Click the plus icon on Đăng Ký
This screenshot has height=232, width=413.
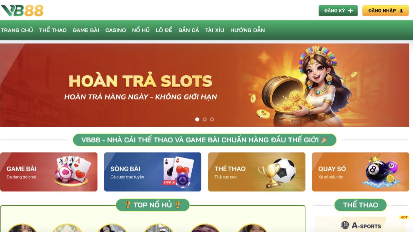350,11
